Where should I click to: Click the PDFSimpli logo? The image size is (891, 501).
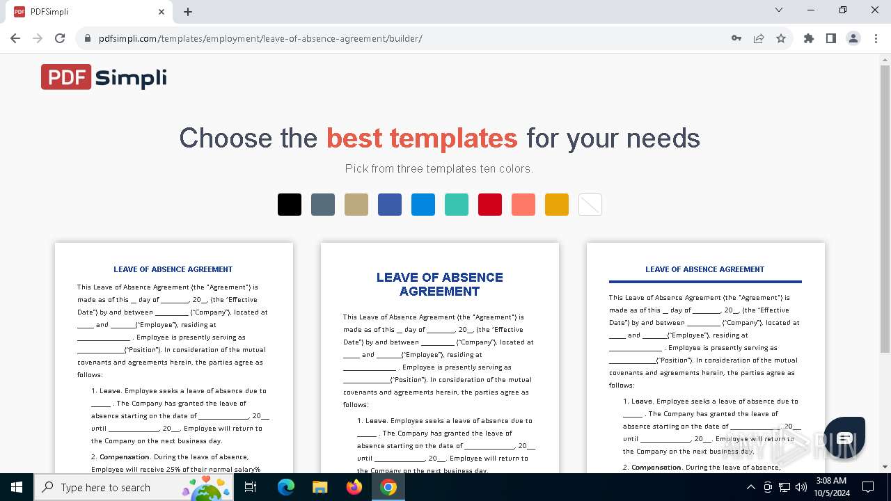104,77
